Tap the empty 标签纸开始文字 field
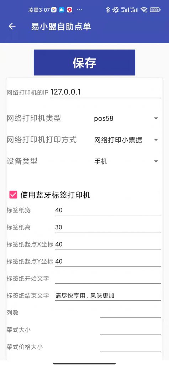This screenshot has height=367, width=169. (108, 278)
